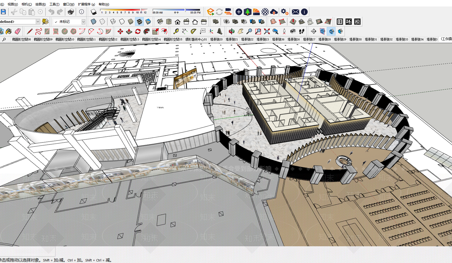452x263 pixels.
Task: Enable Monochrome face style
Action: [x=148, y=22]
